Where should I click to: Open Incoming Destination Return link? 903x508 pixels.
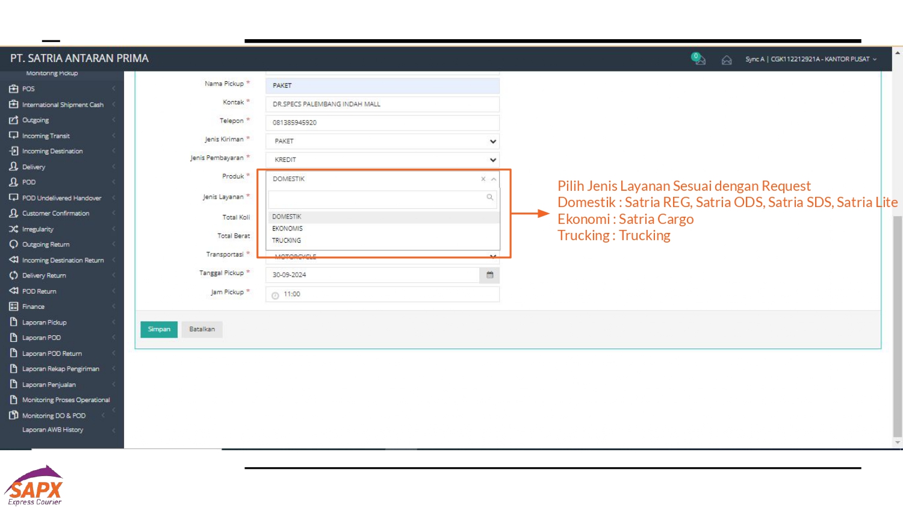point(63,261)
